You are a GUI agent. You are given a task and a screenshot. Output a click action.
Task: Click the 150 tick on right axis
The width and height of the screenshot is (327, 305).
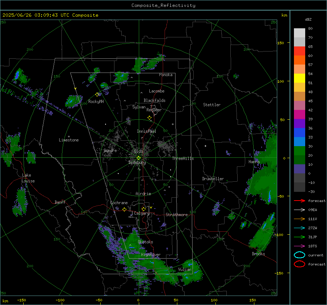(280, 43)
